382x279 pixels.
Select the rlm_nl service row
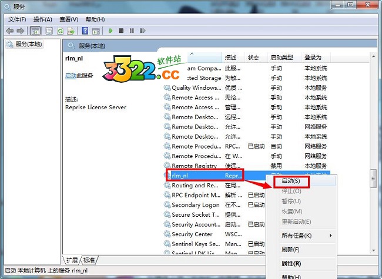tap(247, 176)
